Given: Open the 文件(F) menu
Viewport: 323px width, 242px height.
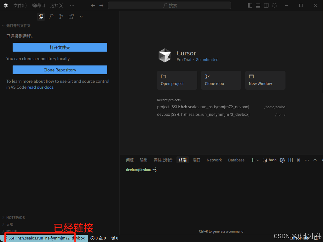Looking at the screenshot, I should pyautogui.click(x=20, y=5).
